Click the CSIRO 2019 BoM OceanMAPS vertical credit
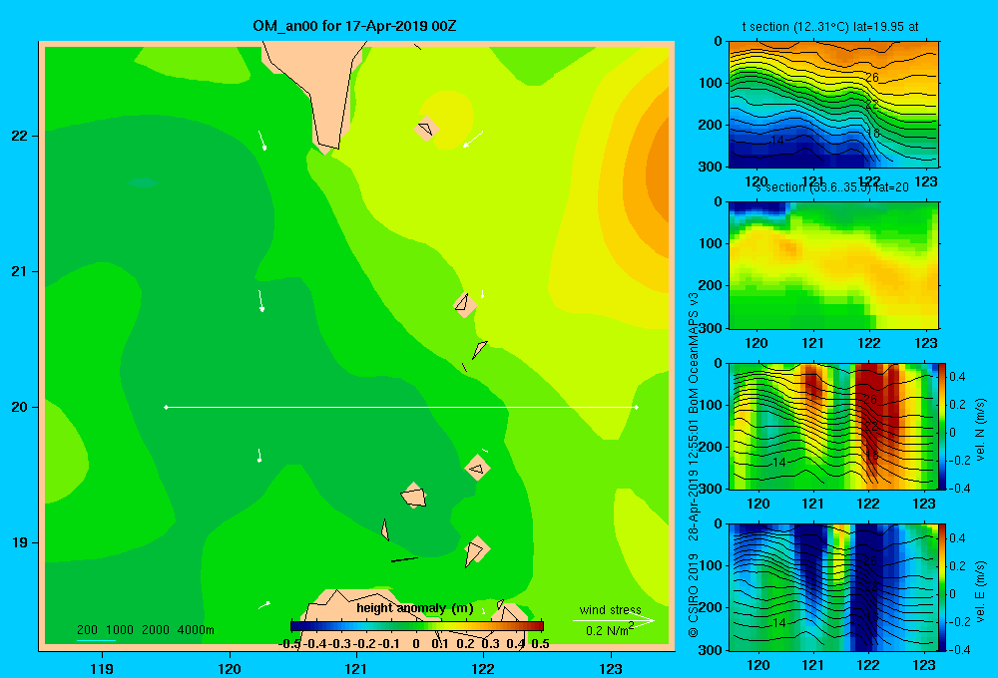The width and height of the screenshot is (998, 678). pyautogui.click(x=694, y=465)
